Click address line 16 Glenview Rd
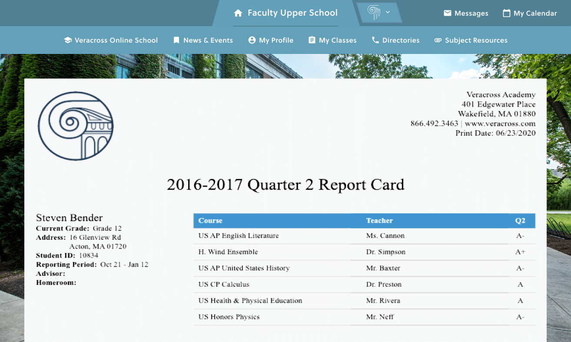 (95, 238)
